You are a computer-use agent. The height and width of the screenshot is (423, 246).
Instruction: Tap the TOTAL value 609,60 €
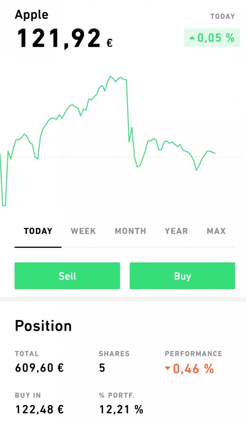pyautogui.click(x=39, y=368)
